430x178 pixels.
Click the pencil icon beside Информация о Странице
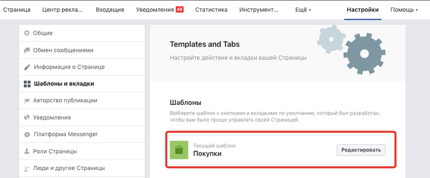coord(27,67)
